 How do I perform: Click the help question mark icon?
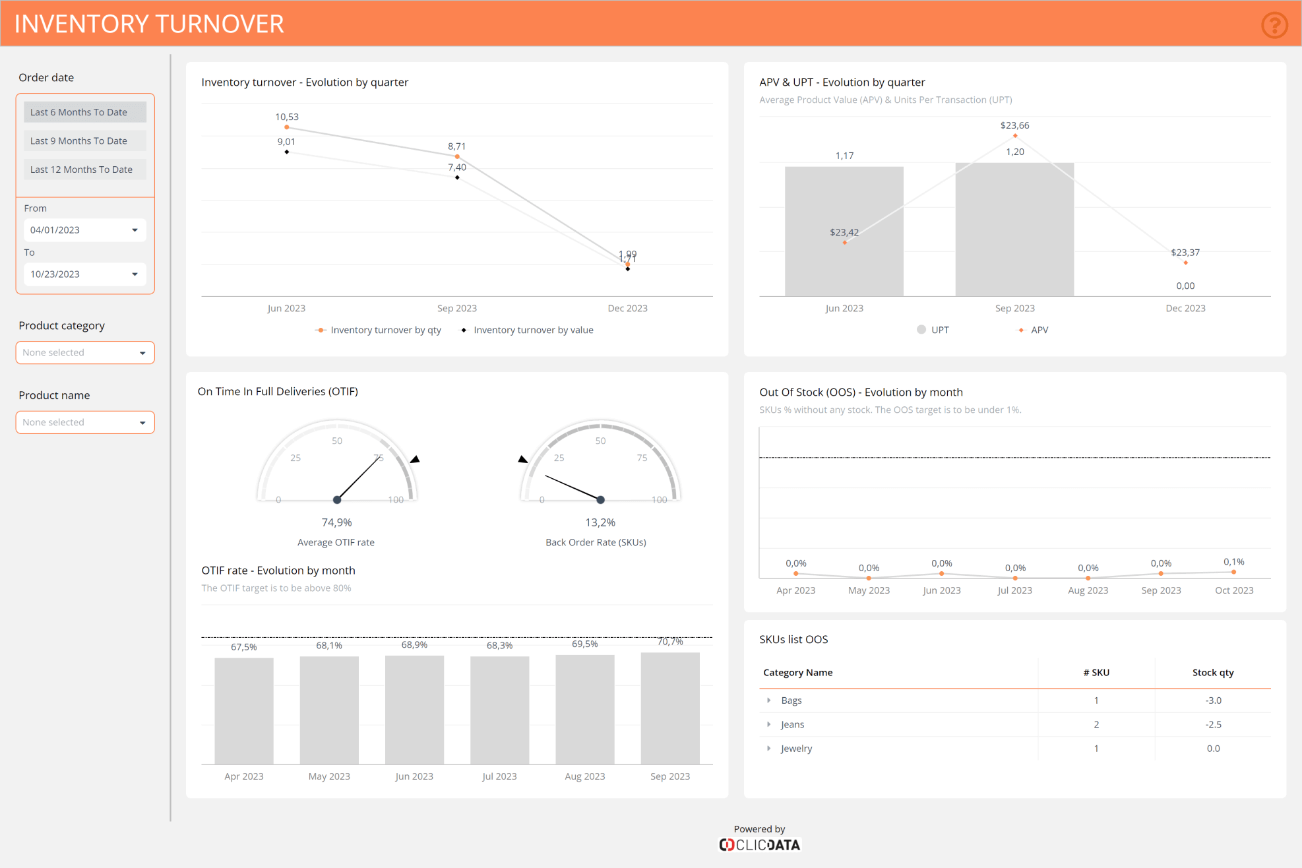point(1274,25)
